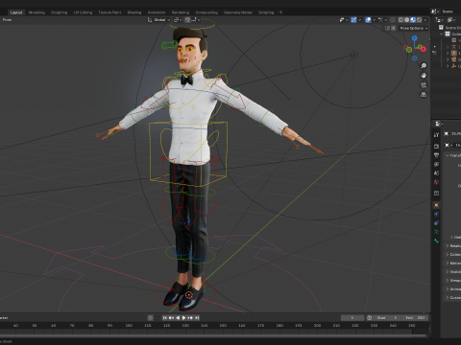Open the snapping options dropdown
The image size is (461, 345).
[x=196, y=20]
